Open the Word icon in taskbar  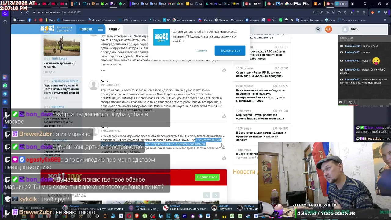(208, 216)
